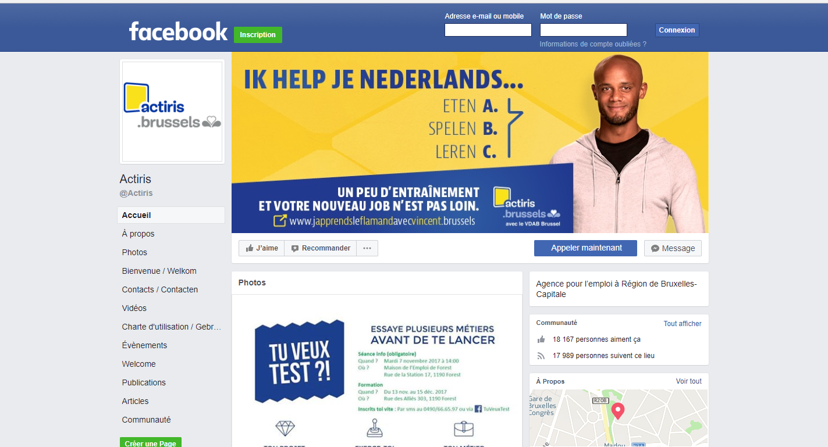This screenshot has width=828, height=447.
Task: Click the thumbs-up J'aime button
Action: (x=261, y=248)
